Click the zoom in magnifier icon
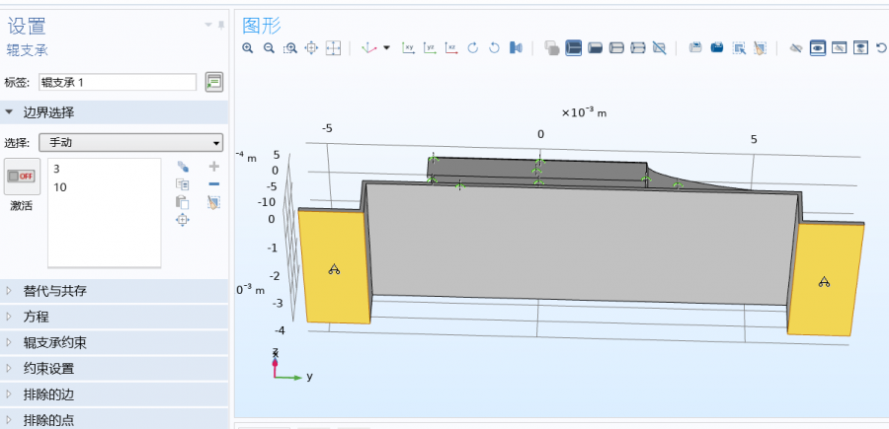 tap(247, 47)
